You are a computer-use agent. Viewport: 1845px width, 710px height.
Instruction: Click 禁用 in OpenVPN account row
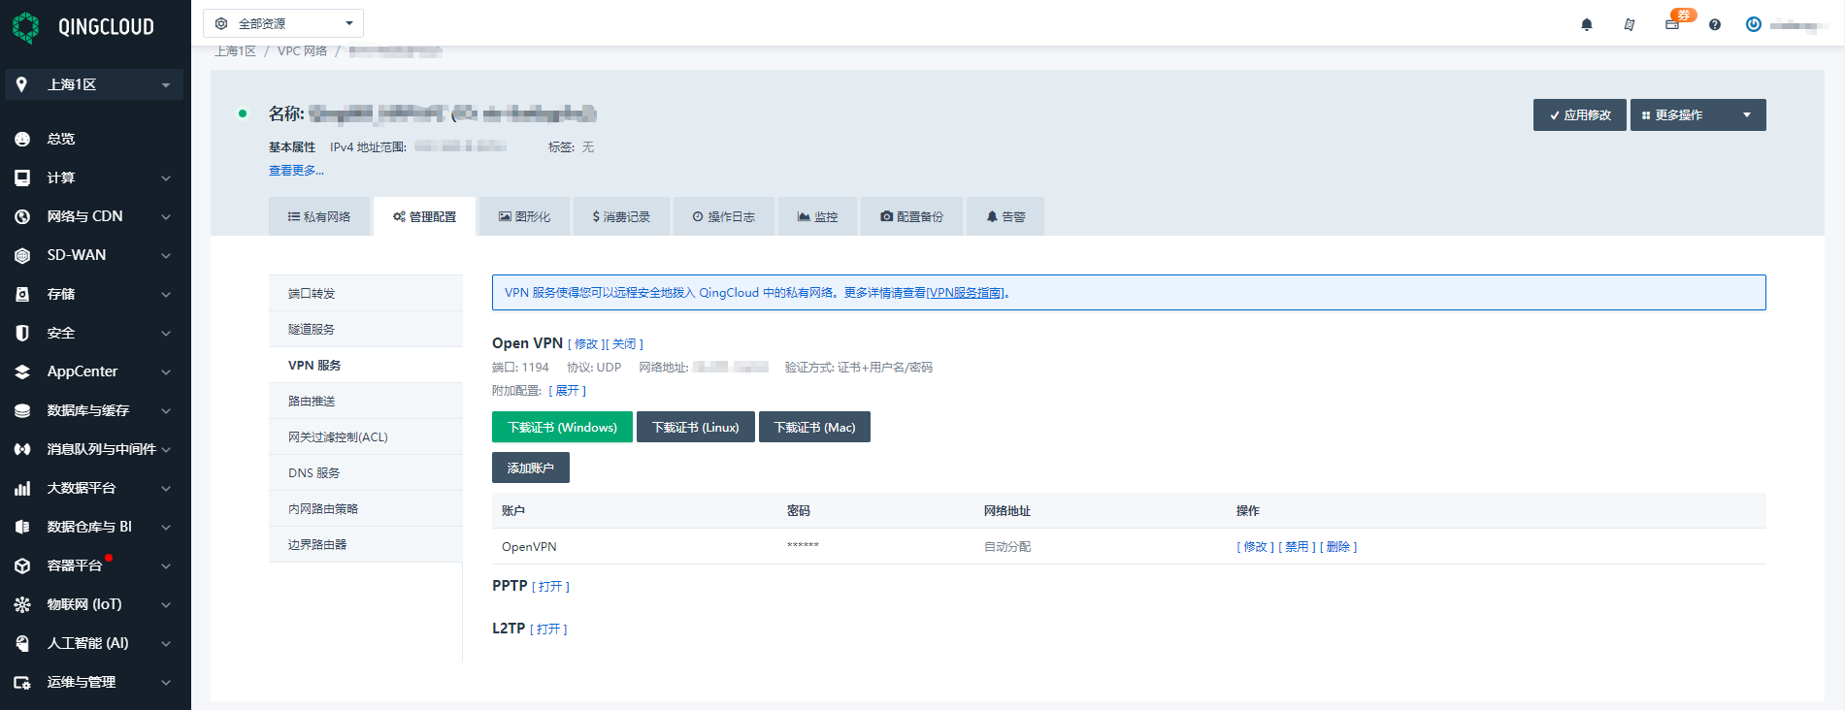click(1297, 547)
